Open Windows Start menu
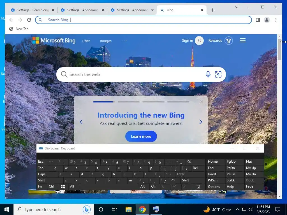The image size is (287, 215). coord(7,209)
